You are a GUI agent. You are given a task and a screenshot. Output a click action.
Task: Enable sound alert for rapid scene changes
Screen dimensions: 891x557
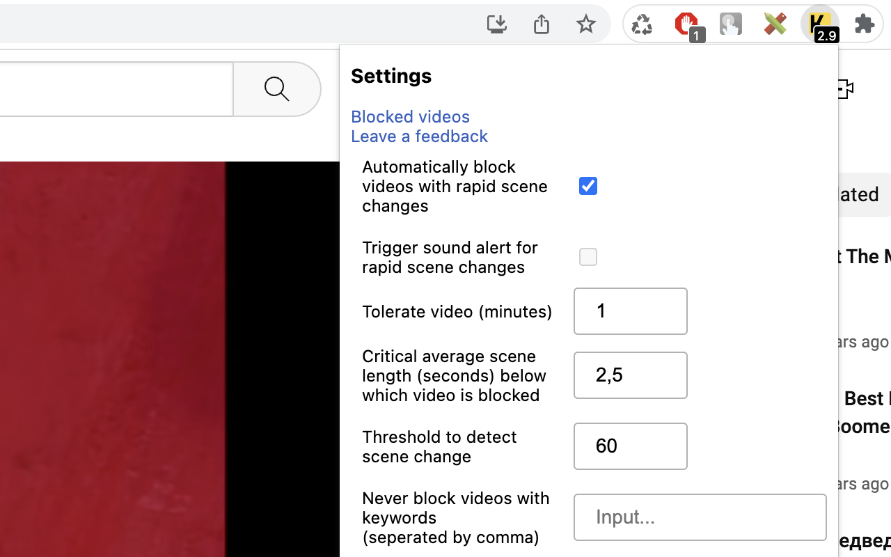coord(588,257)
